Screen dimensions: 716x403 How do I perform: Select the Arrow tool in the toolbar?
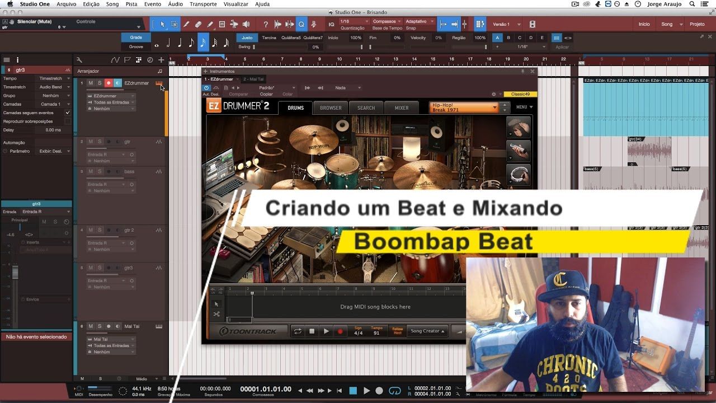click(163, 25)
